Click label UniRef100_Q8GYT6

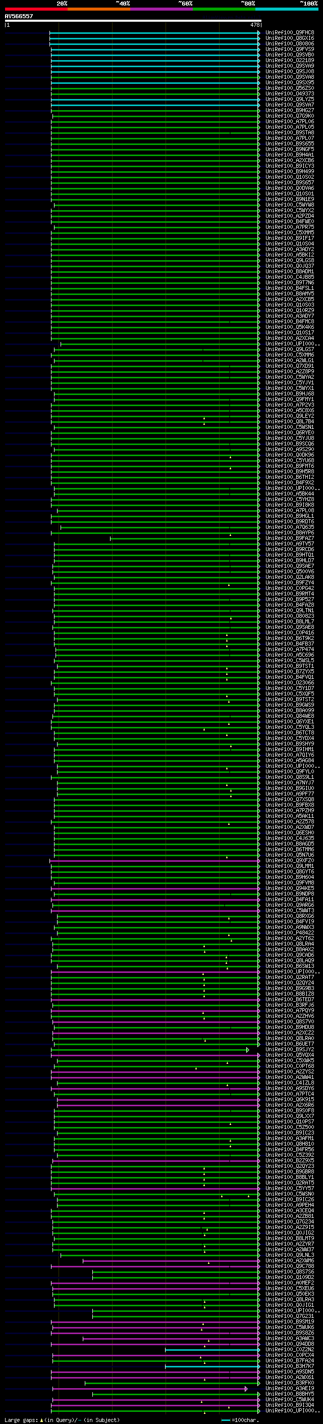pos(290,871)
